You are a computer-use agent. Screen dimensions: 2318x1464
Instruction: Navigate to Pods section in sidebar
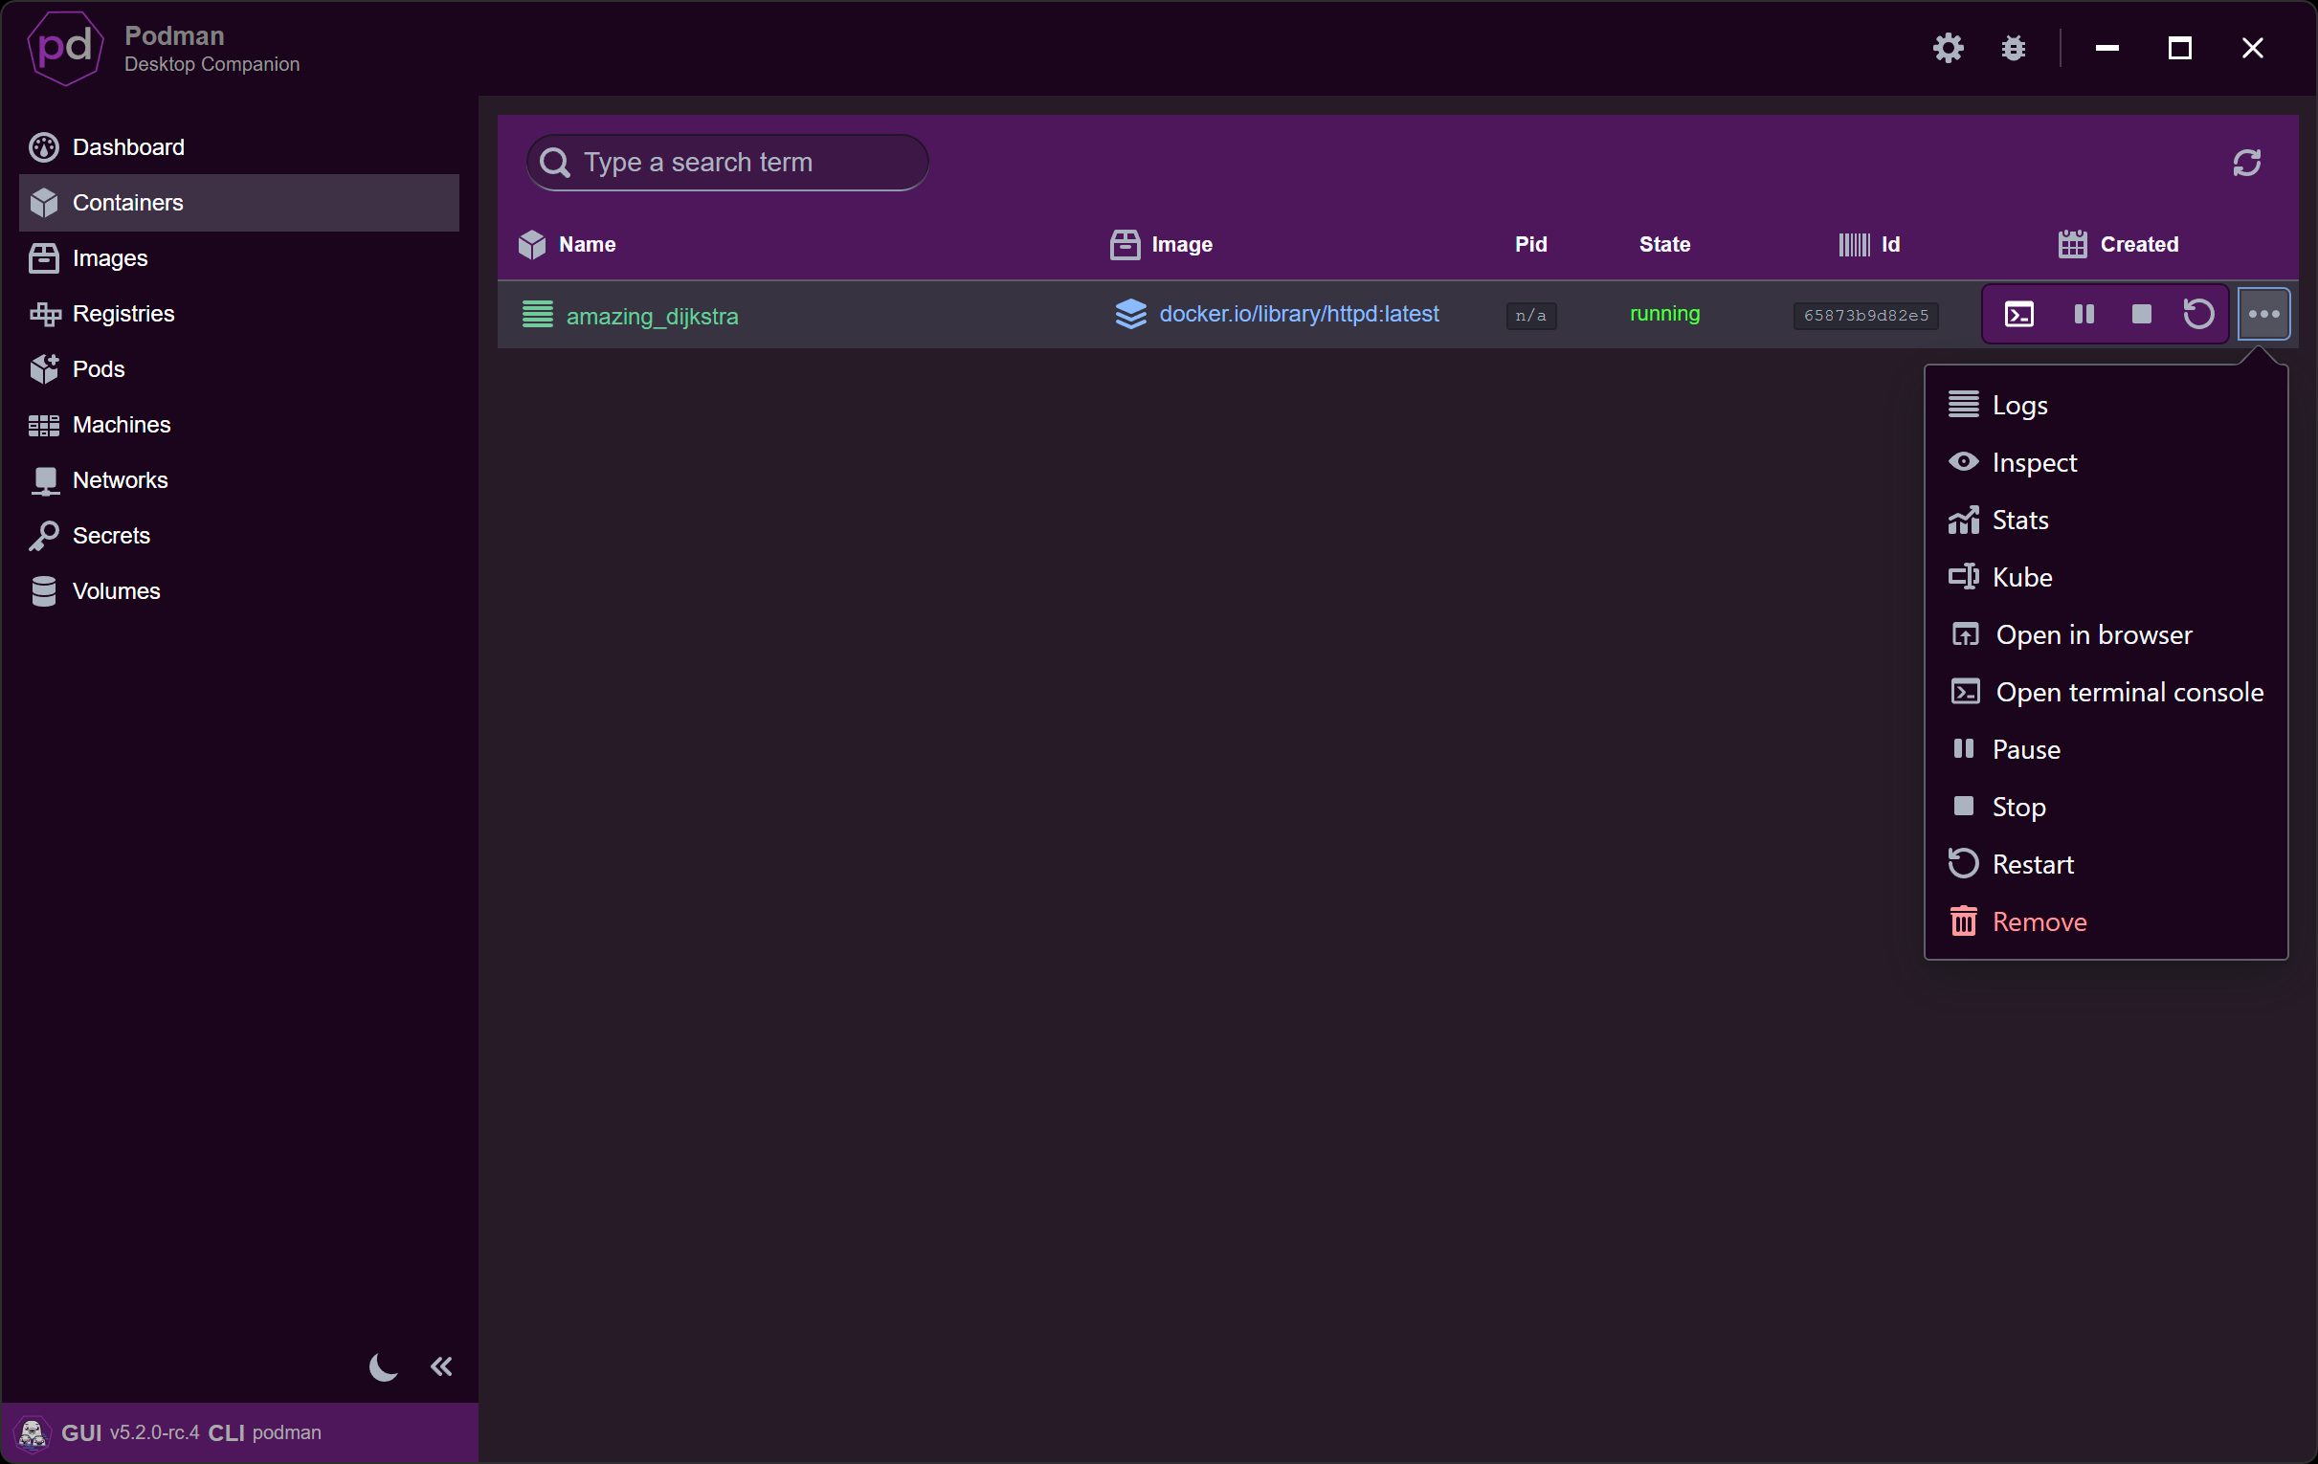[x=95, y=367]
